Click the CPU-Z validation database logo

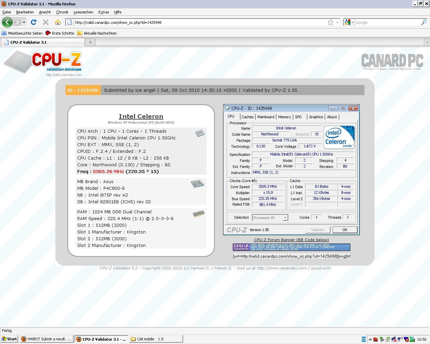[43, 62]
